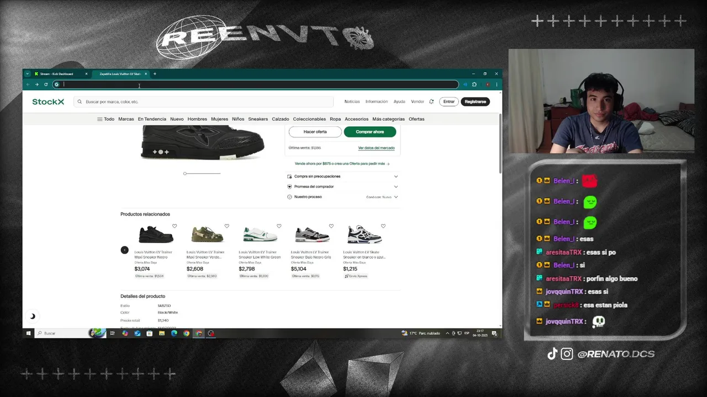
Task: Click the Windows Start button
Action: click(x=28, y=333)
